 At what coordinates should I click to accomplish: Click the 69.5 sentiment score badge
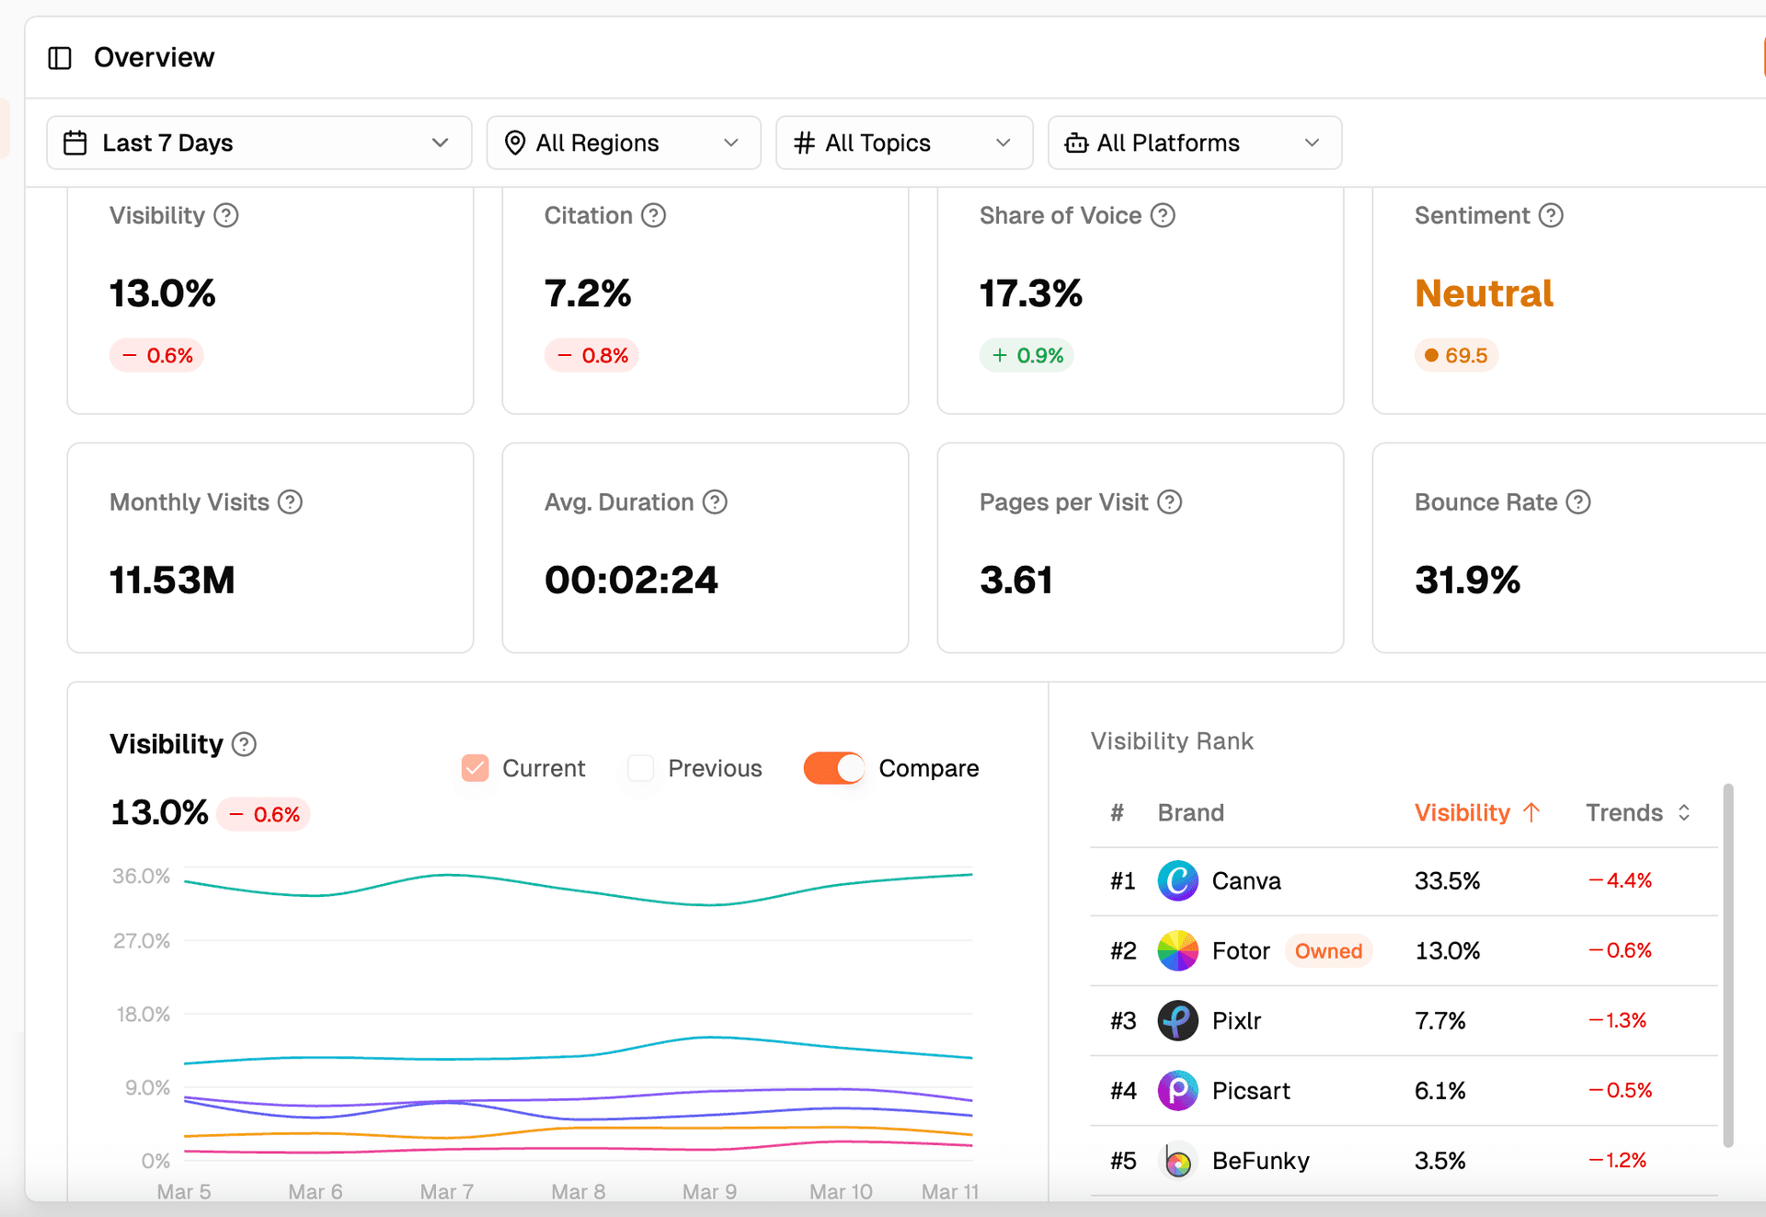[1456, 355]
